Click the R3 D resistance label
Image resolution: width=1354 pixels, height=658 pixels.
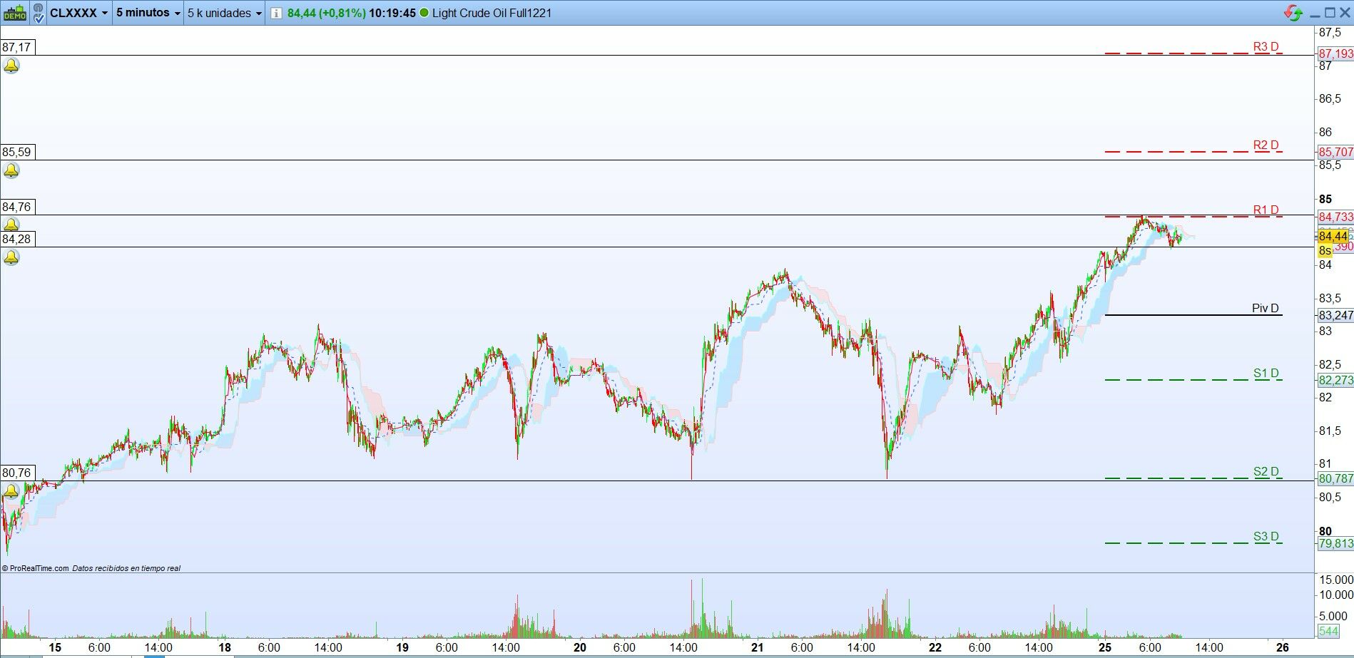pyautogui.click(x=1266, y=47)
